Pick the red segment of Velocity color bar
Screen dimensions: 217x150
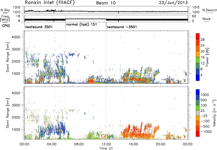point(198,134)
